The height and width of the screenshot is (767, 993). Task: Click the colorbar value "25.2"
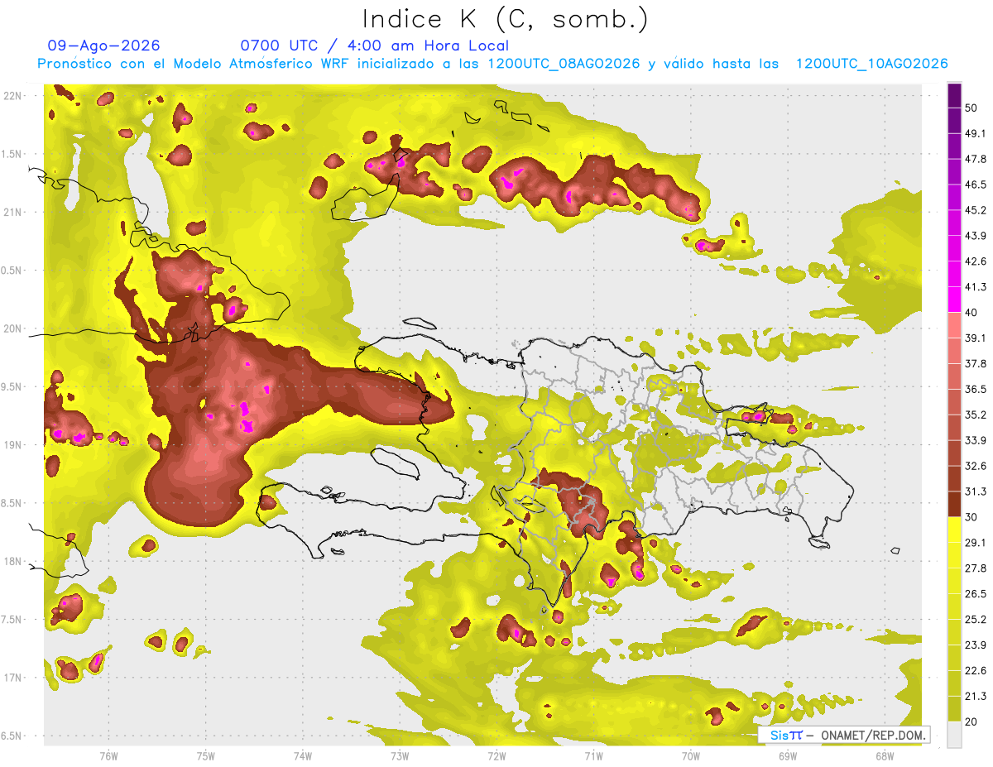point(976,620)
